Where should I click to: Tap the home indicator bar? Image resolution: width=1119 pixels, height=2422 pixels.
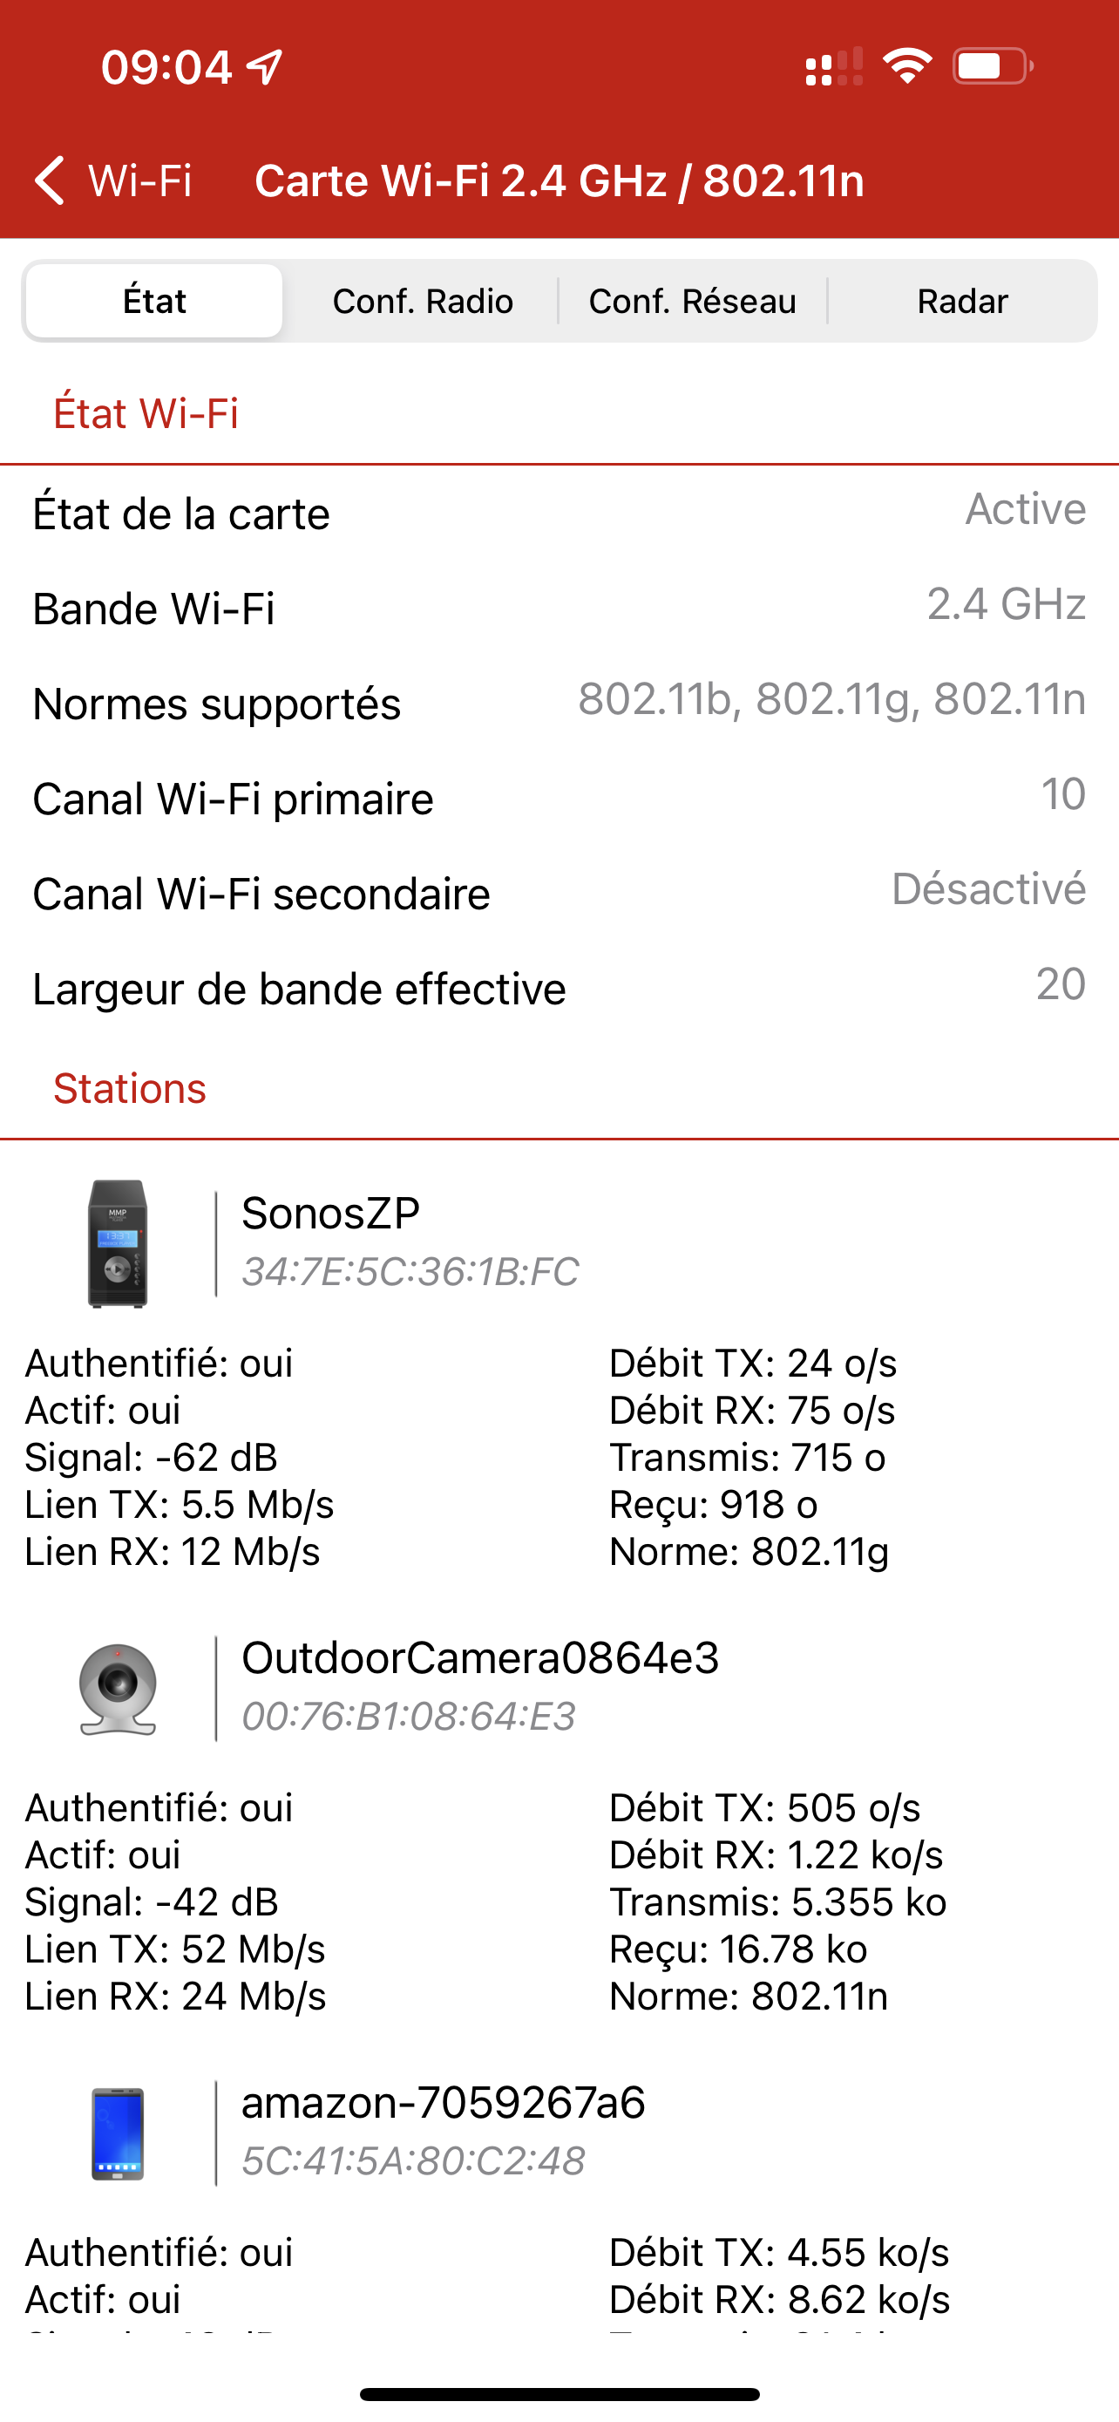coord(559,2394)
